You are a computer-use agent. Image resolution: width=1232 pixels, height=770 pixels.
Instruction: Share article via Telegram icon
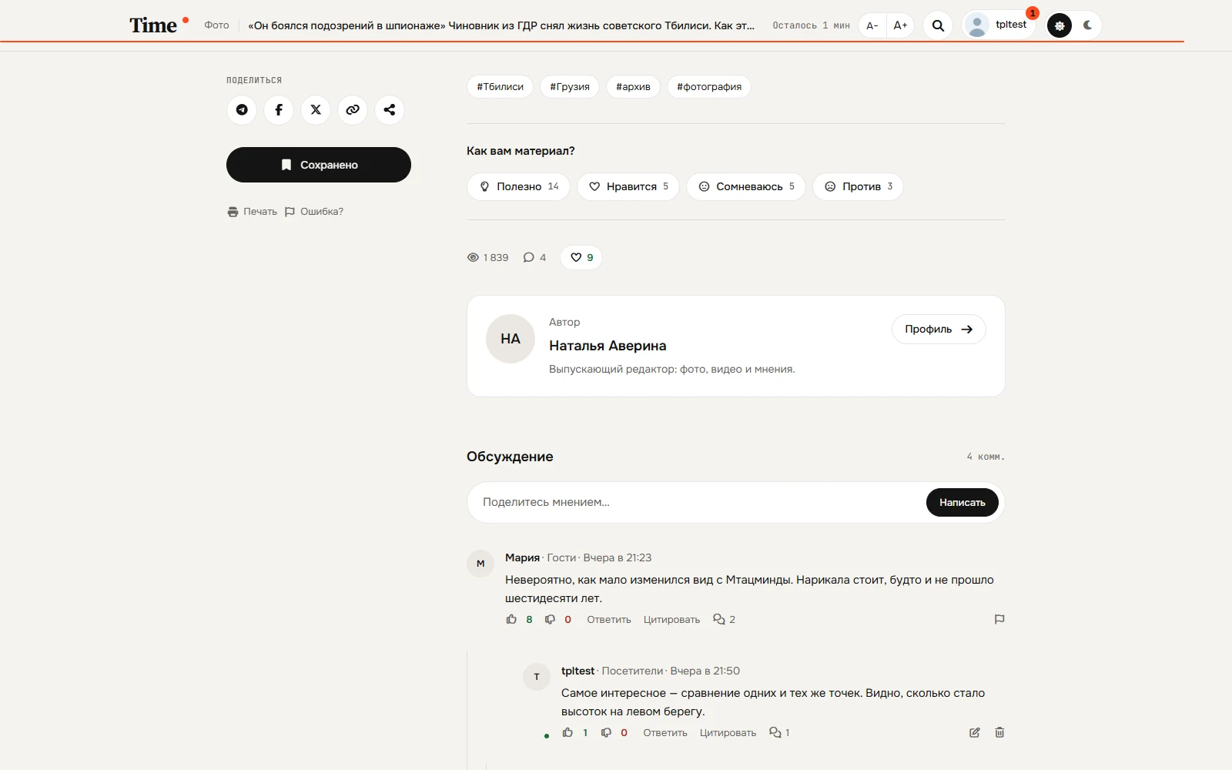tap(242, 110)
